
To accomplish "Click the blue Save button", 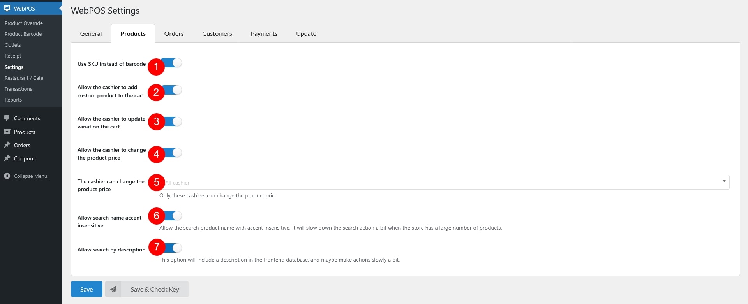I will [x=86, y=289].
